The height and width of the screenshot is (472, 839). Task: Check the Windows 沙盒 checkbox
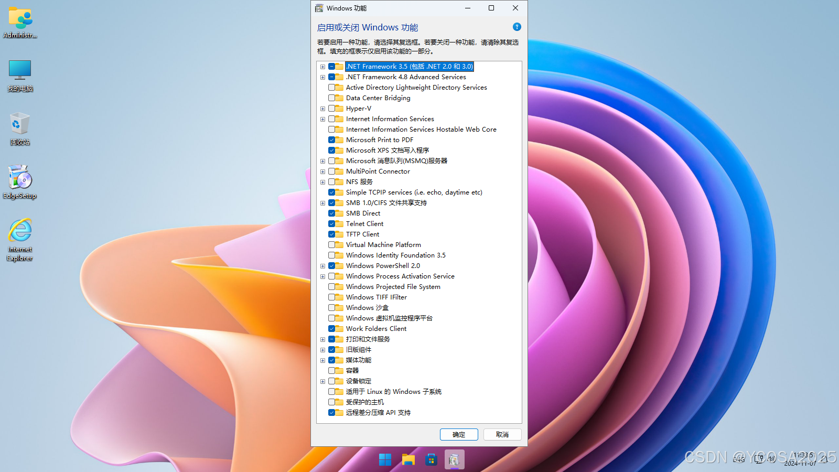[331, 308]
